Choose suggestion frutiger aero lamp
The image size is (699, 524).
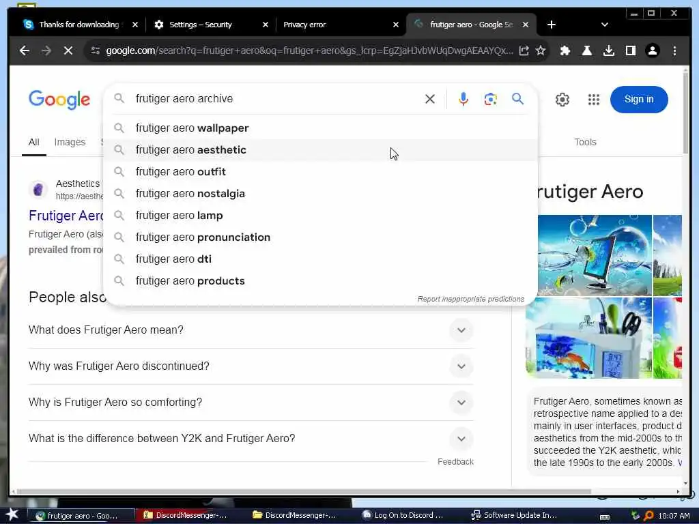pyautogui.click(x=320, y=216)
